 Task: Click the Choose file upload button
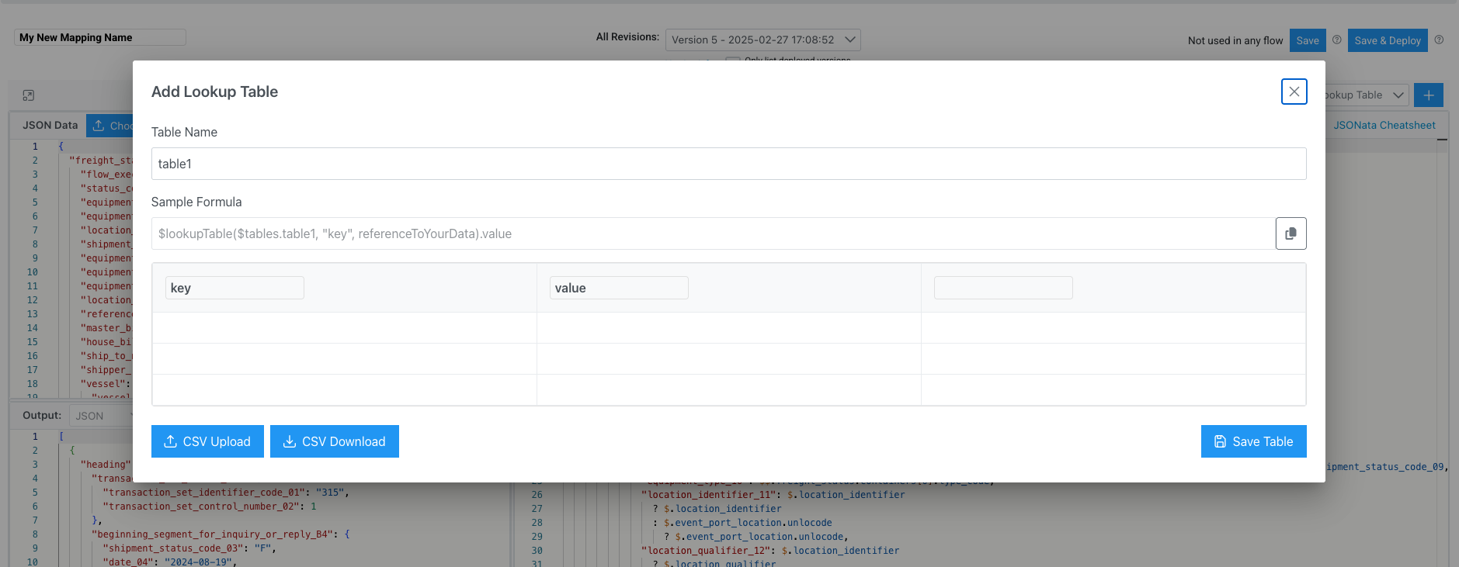109,126
